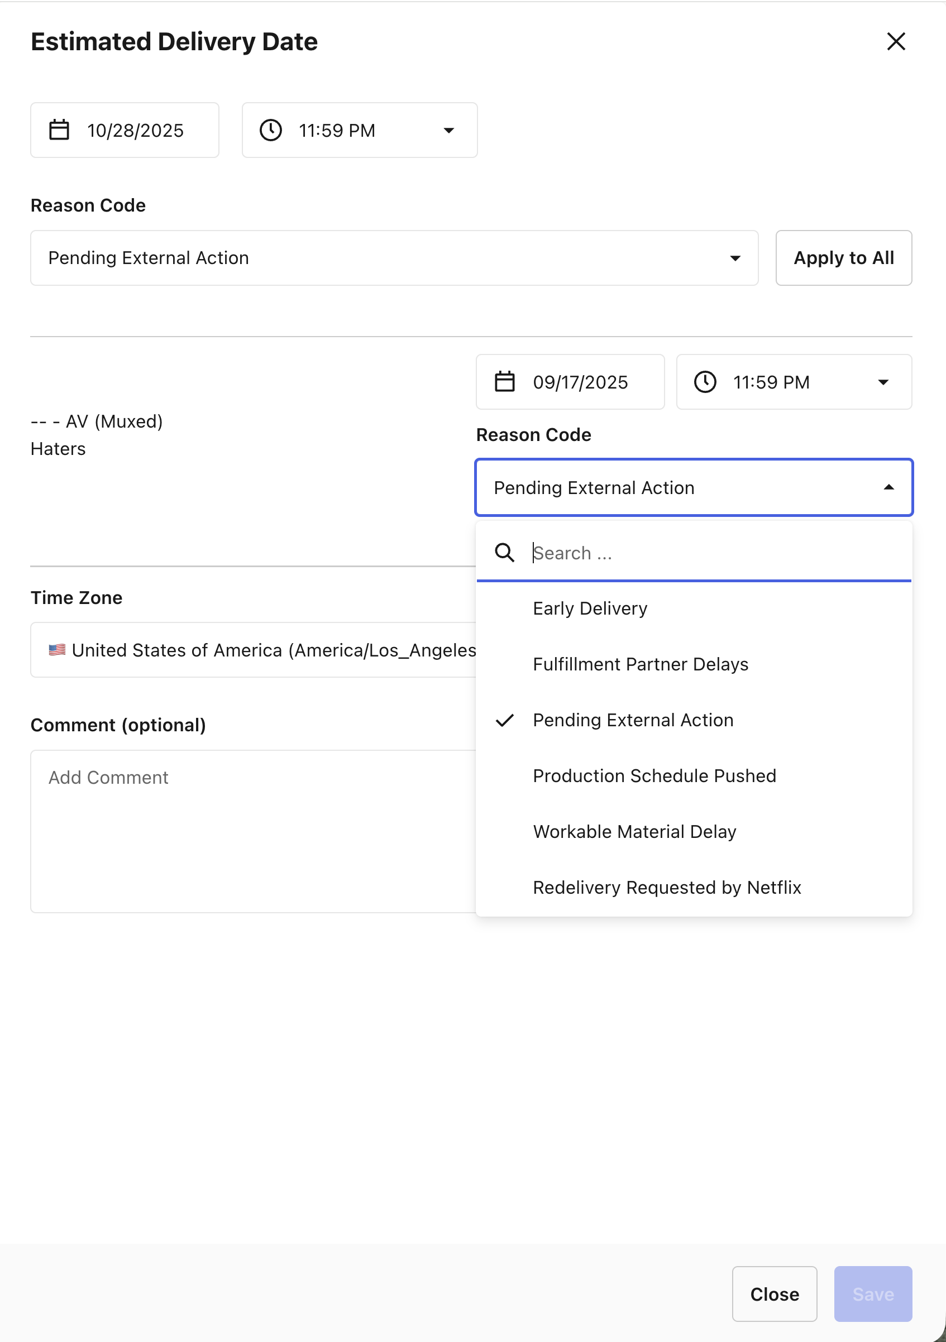
Task: Click checkmark next to Pending External Action
Action: (505, 720)
